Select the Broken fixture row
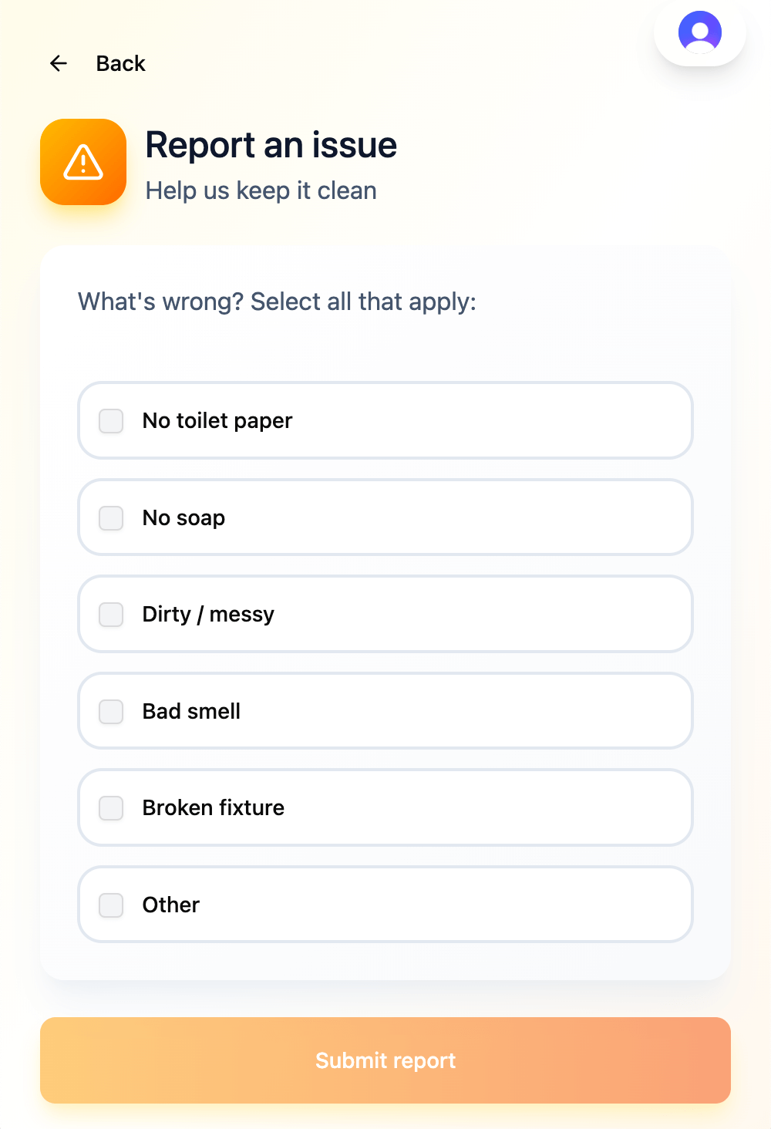The height and width of the screenshot is (1129, 771). (x=385, y=807)
